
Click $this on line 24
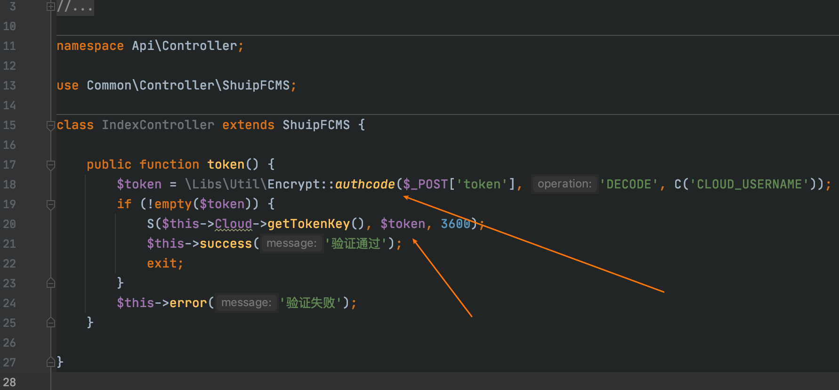135,303
